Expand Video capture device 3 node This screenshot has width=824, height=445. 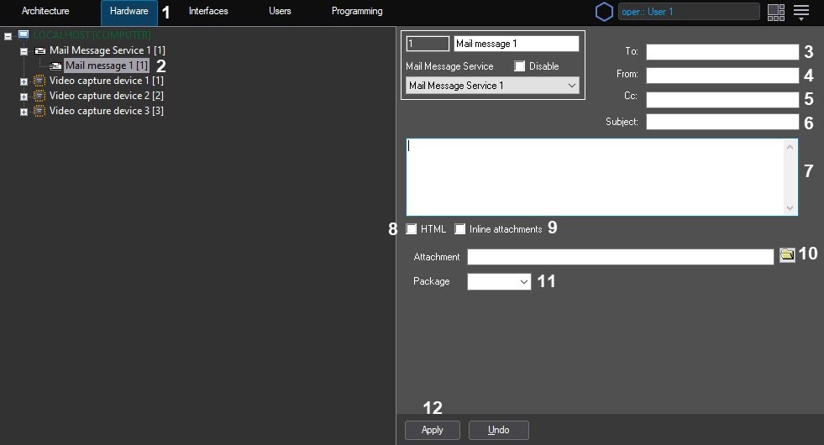[x=24, y=112]
